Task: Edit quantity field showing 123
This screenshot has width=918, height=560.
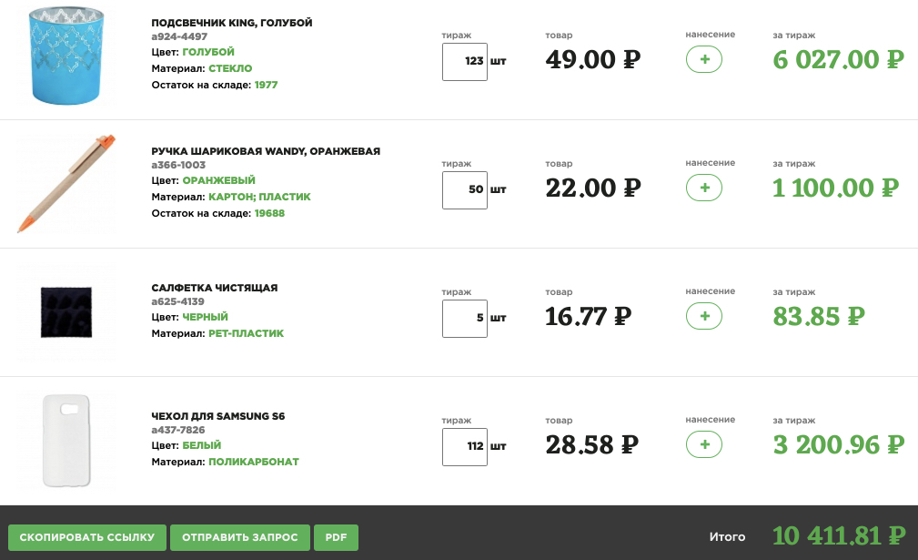Action: pos(465,62)
